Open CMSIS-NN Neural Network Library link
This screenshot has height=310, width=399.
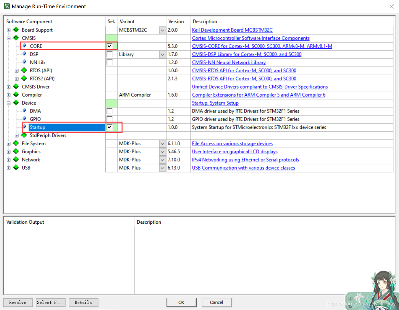coord(229,62)
